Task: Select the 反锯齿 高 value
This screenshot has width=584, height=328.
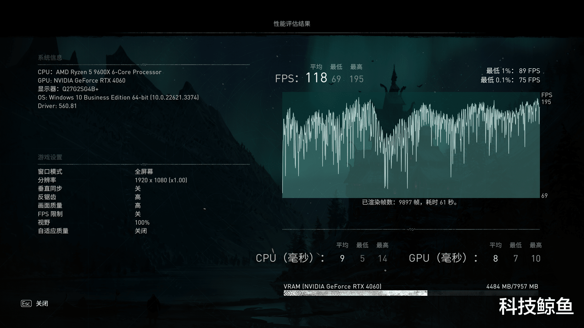Action: [138, 197]
